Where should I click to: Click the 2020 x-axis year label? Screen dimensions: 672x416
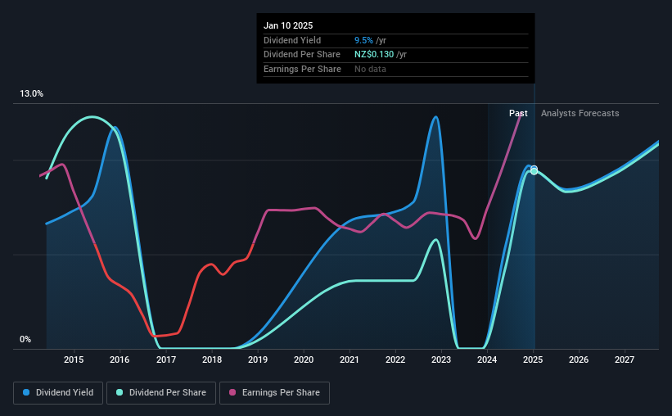coord(304,359)
